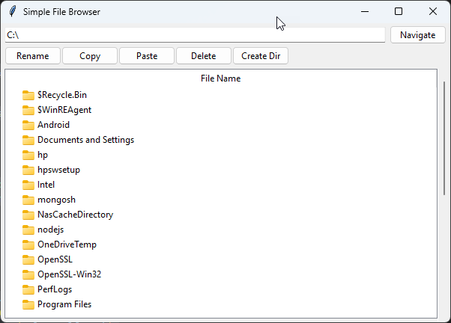Click the Delete button

[203, 55]
